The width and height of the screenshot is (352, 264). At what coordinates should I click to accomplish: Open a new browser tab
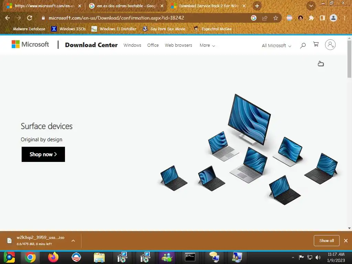257,6
